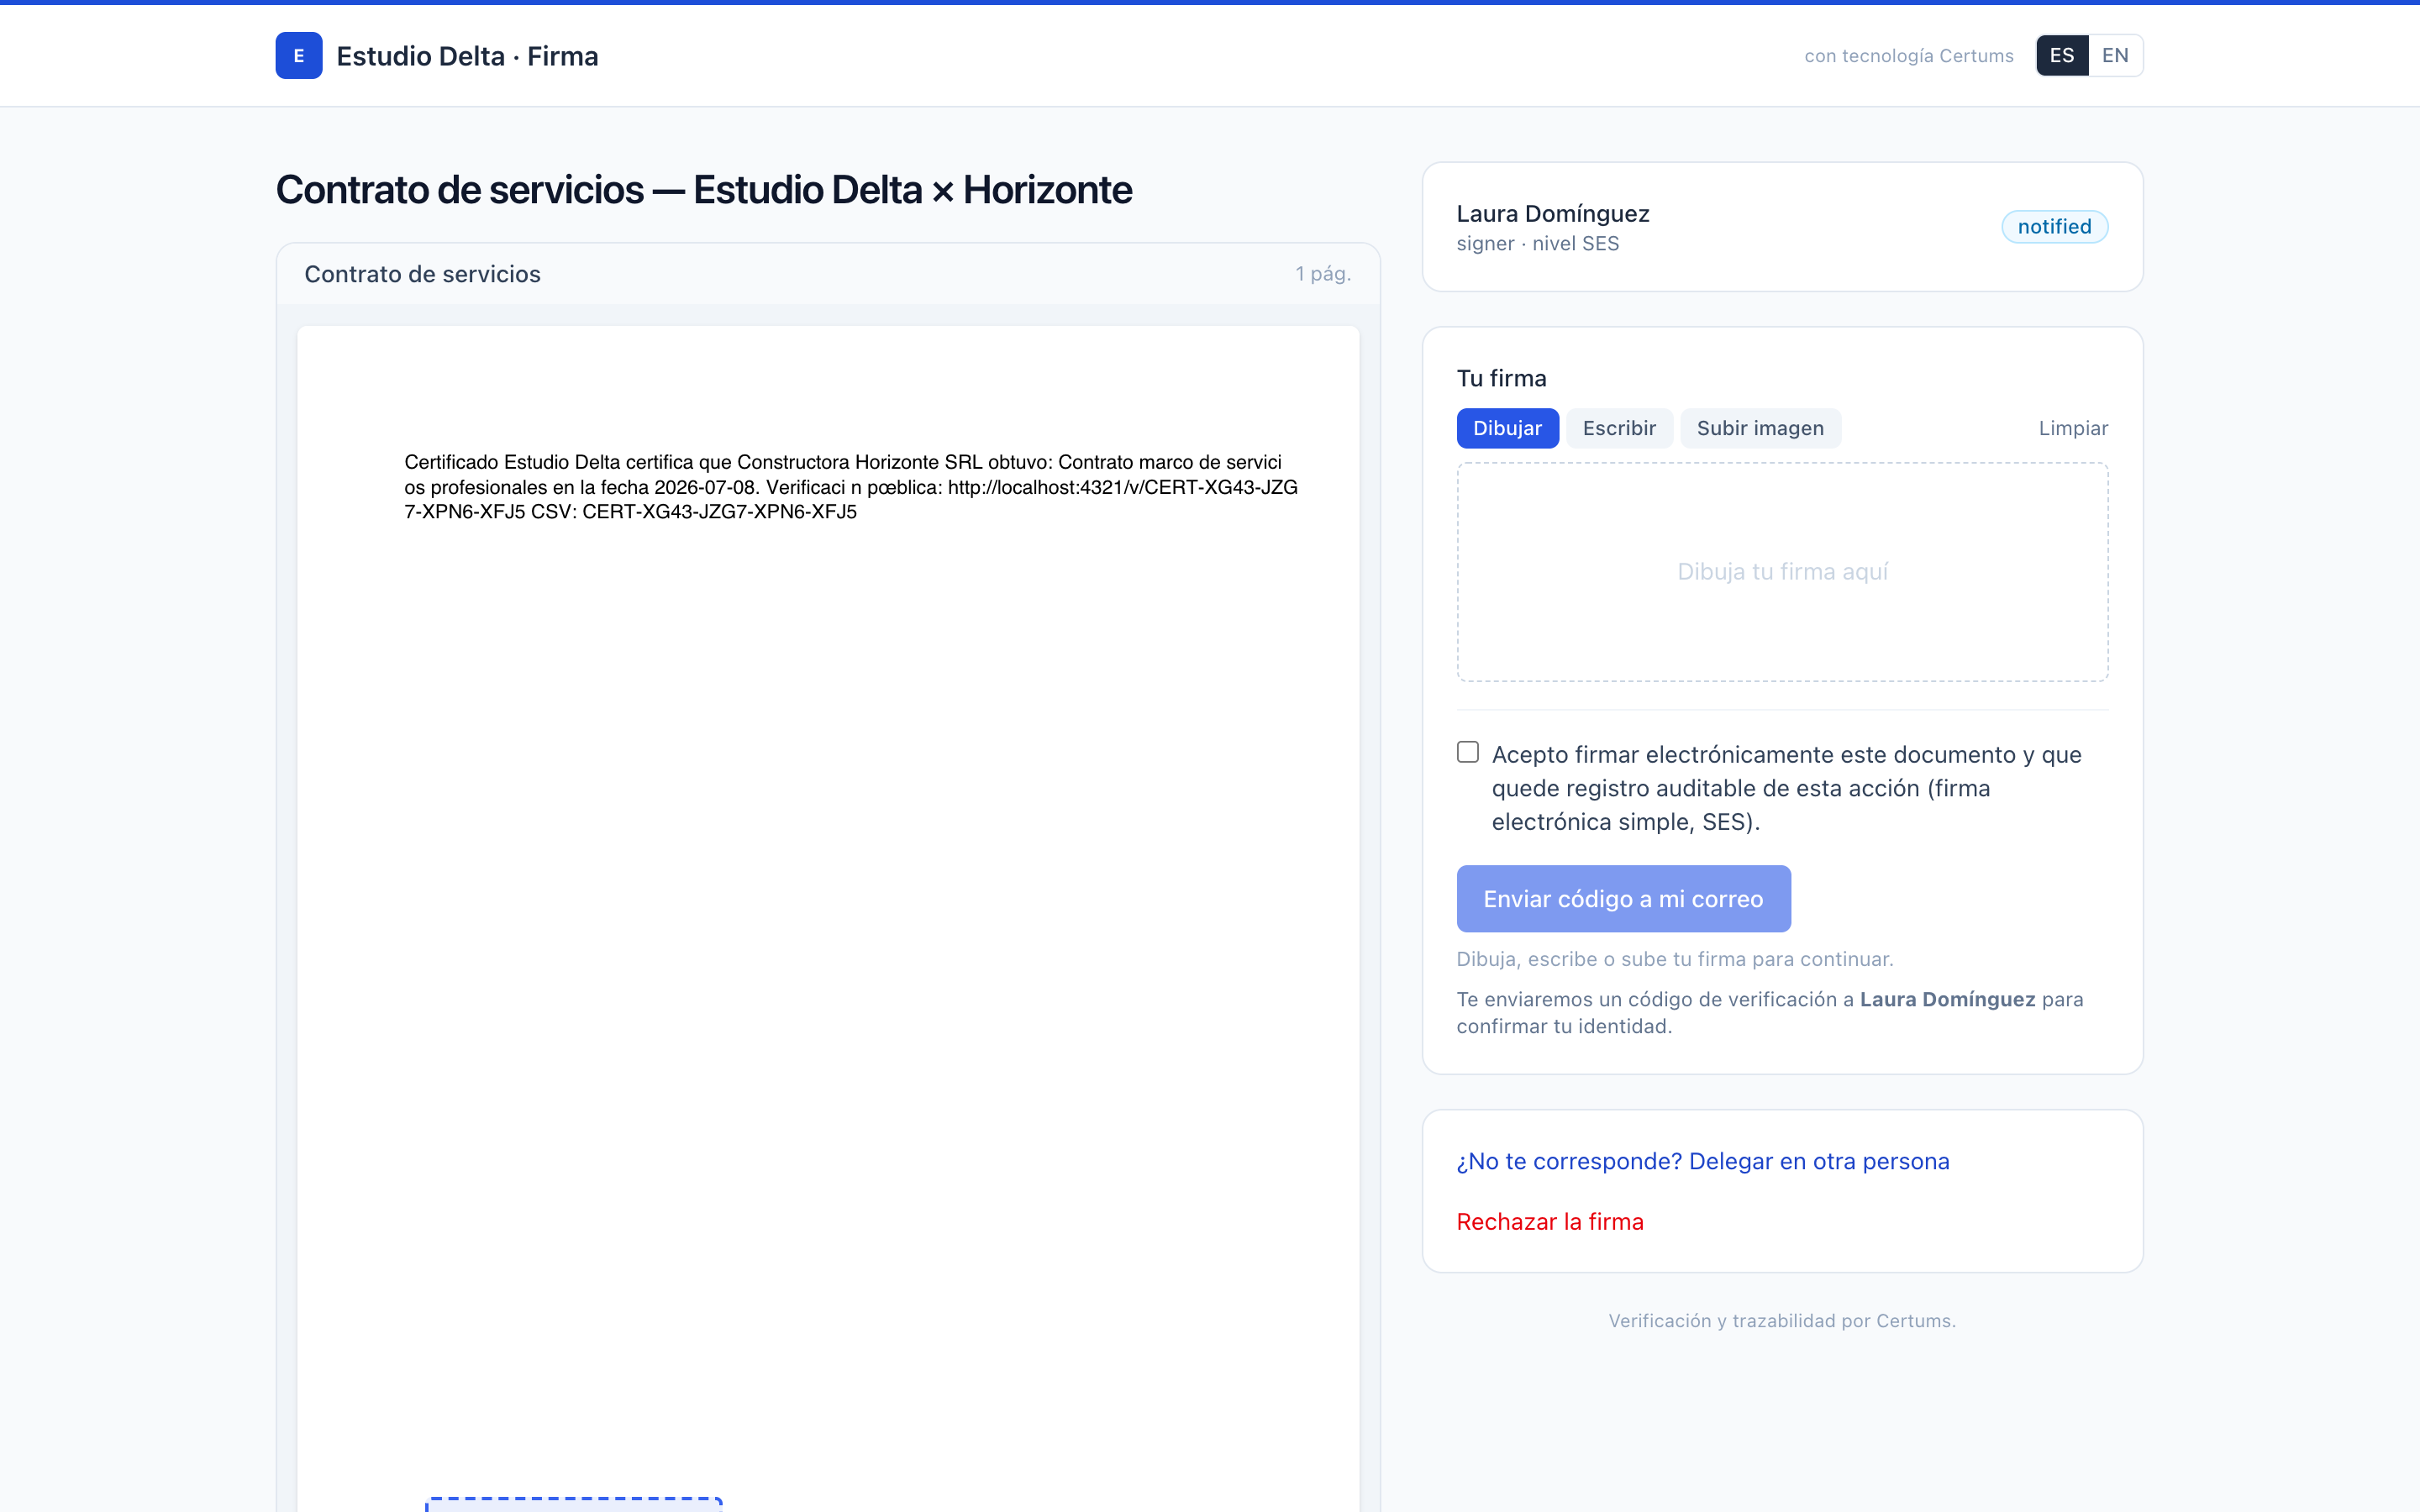The width and height of the screenshot is (2420, 1512).
Task: Click the blue Estudio Delta logo icon
Action: 298,55
